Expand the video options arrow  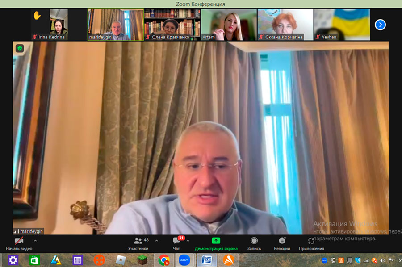pyautogui.click(x=35, y=241)
